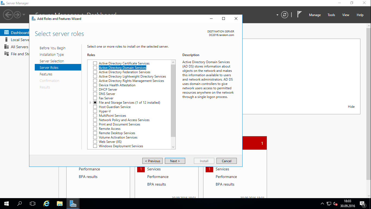Click the roles list scroll down arrow

(x=173, y=147)
